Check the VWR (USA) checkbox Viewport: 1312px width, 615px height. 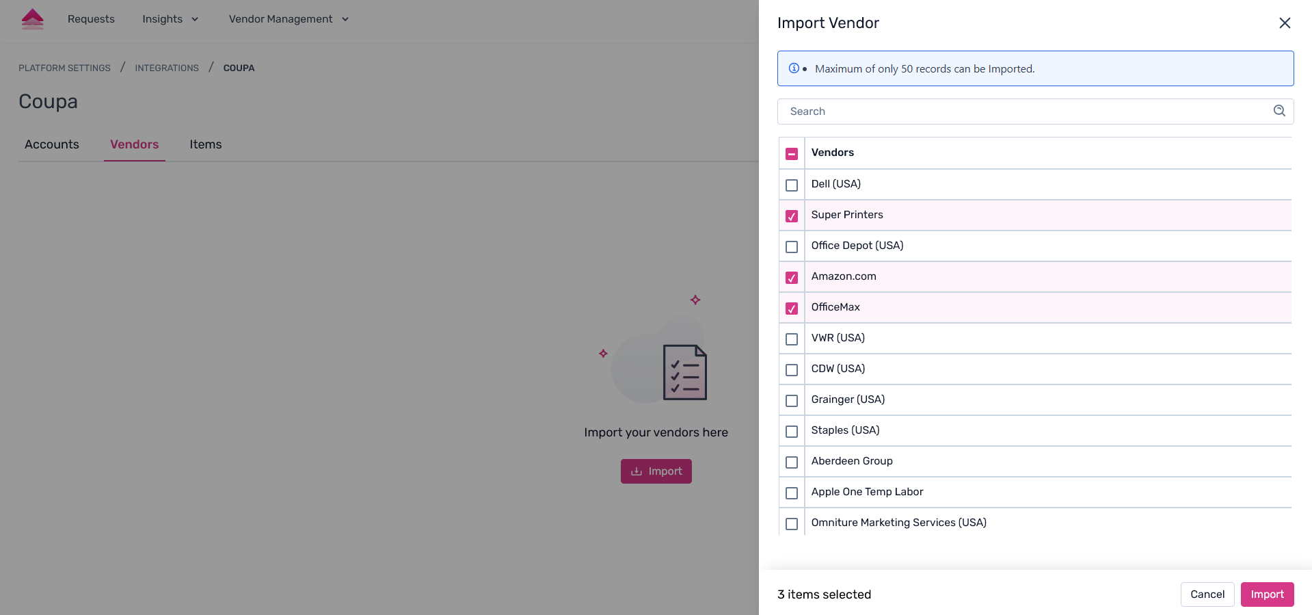coord(792,339)
